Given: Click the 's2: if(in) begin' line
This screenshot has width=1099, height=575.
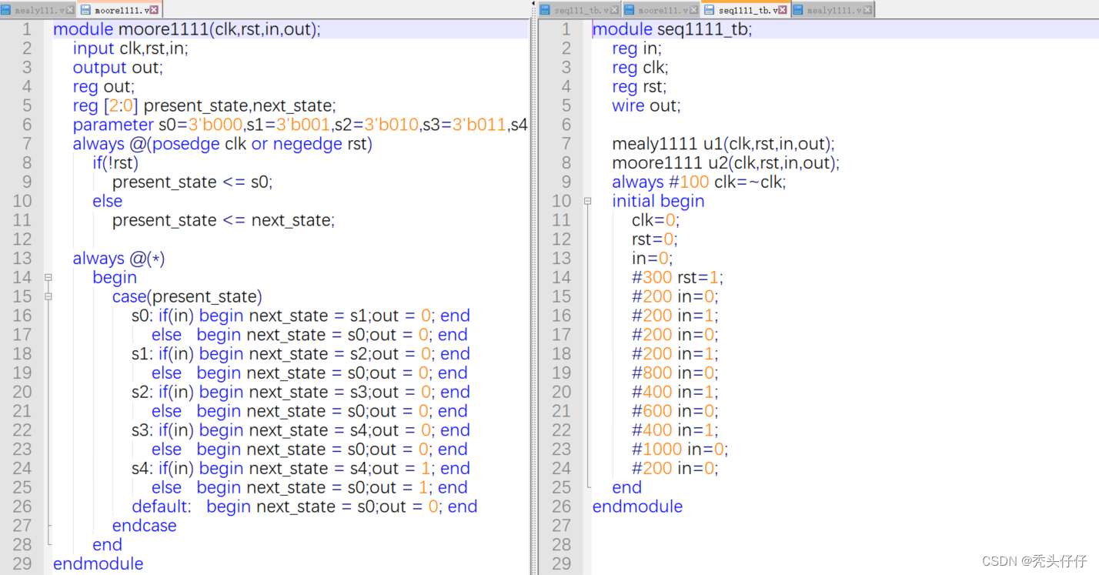Looking at the screenshot, I should (x=301, y=392).
